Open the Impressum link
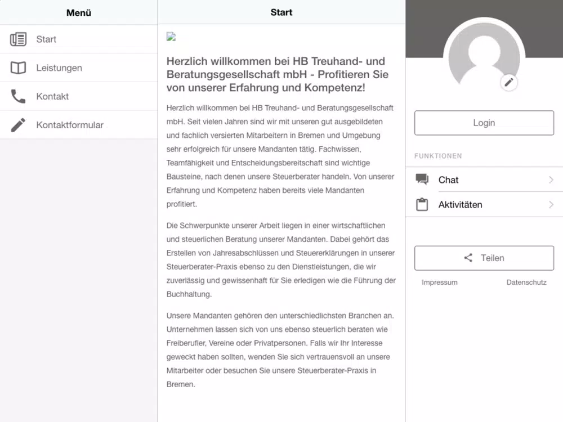This screenshot has height=422, width=563. (440, 282)
